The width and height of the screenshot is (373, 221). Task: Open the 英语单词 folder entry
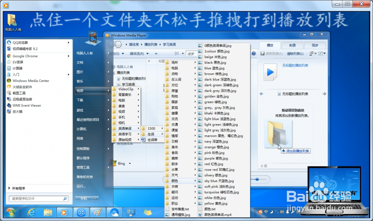click(x=126, y=129)
